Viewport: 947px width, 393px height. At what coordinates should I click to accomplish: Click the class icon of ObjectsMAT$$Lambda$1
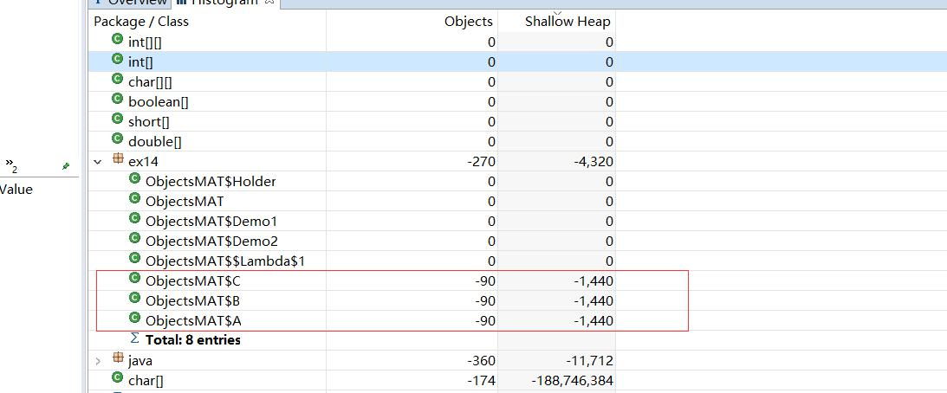pos(135,258)
